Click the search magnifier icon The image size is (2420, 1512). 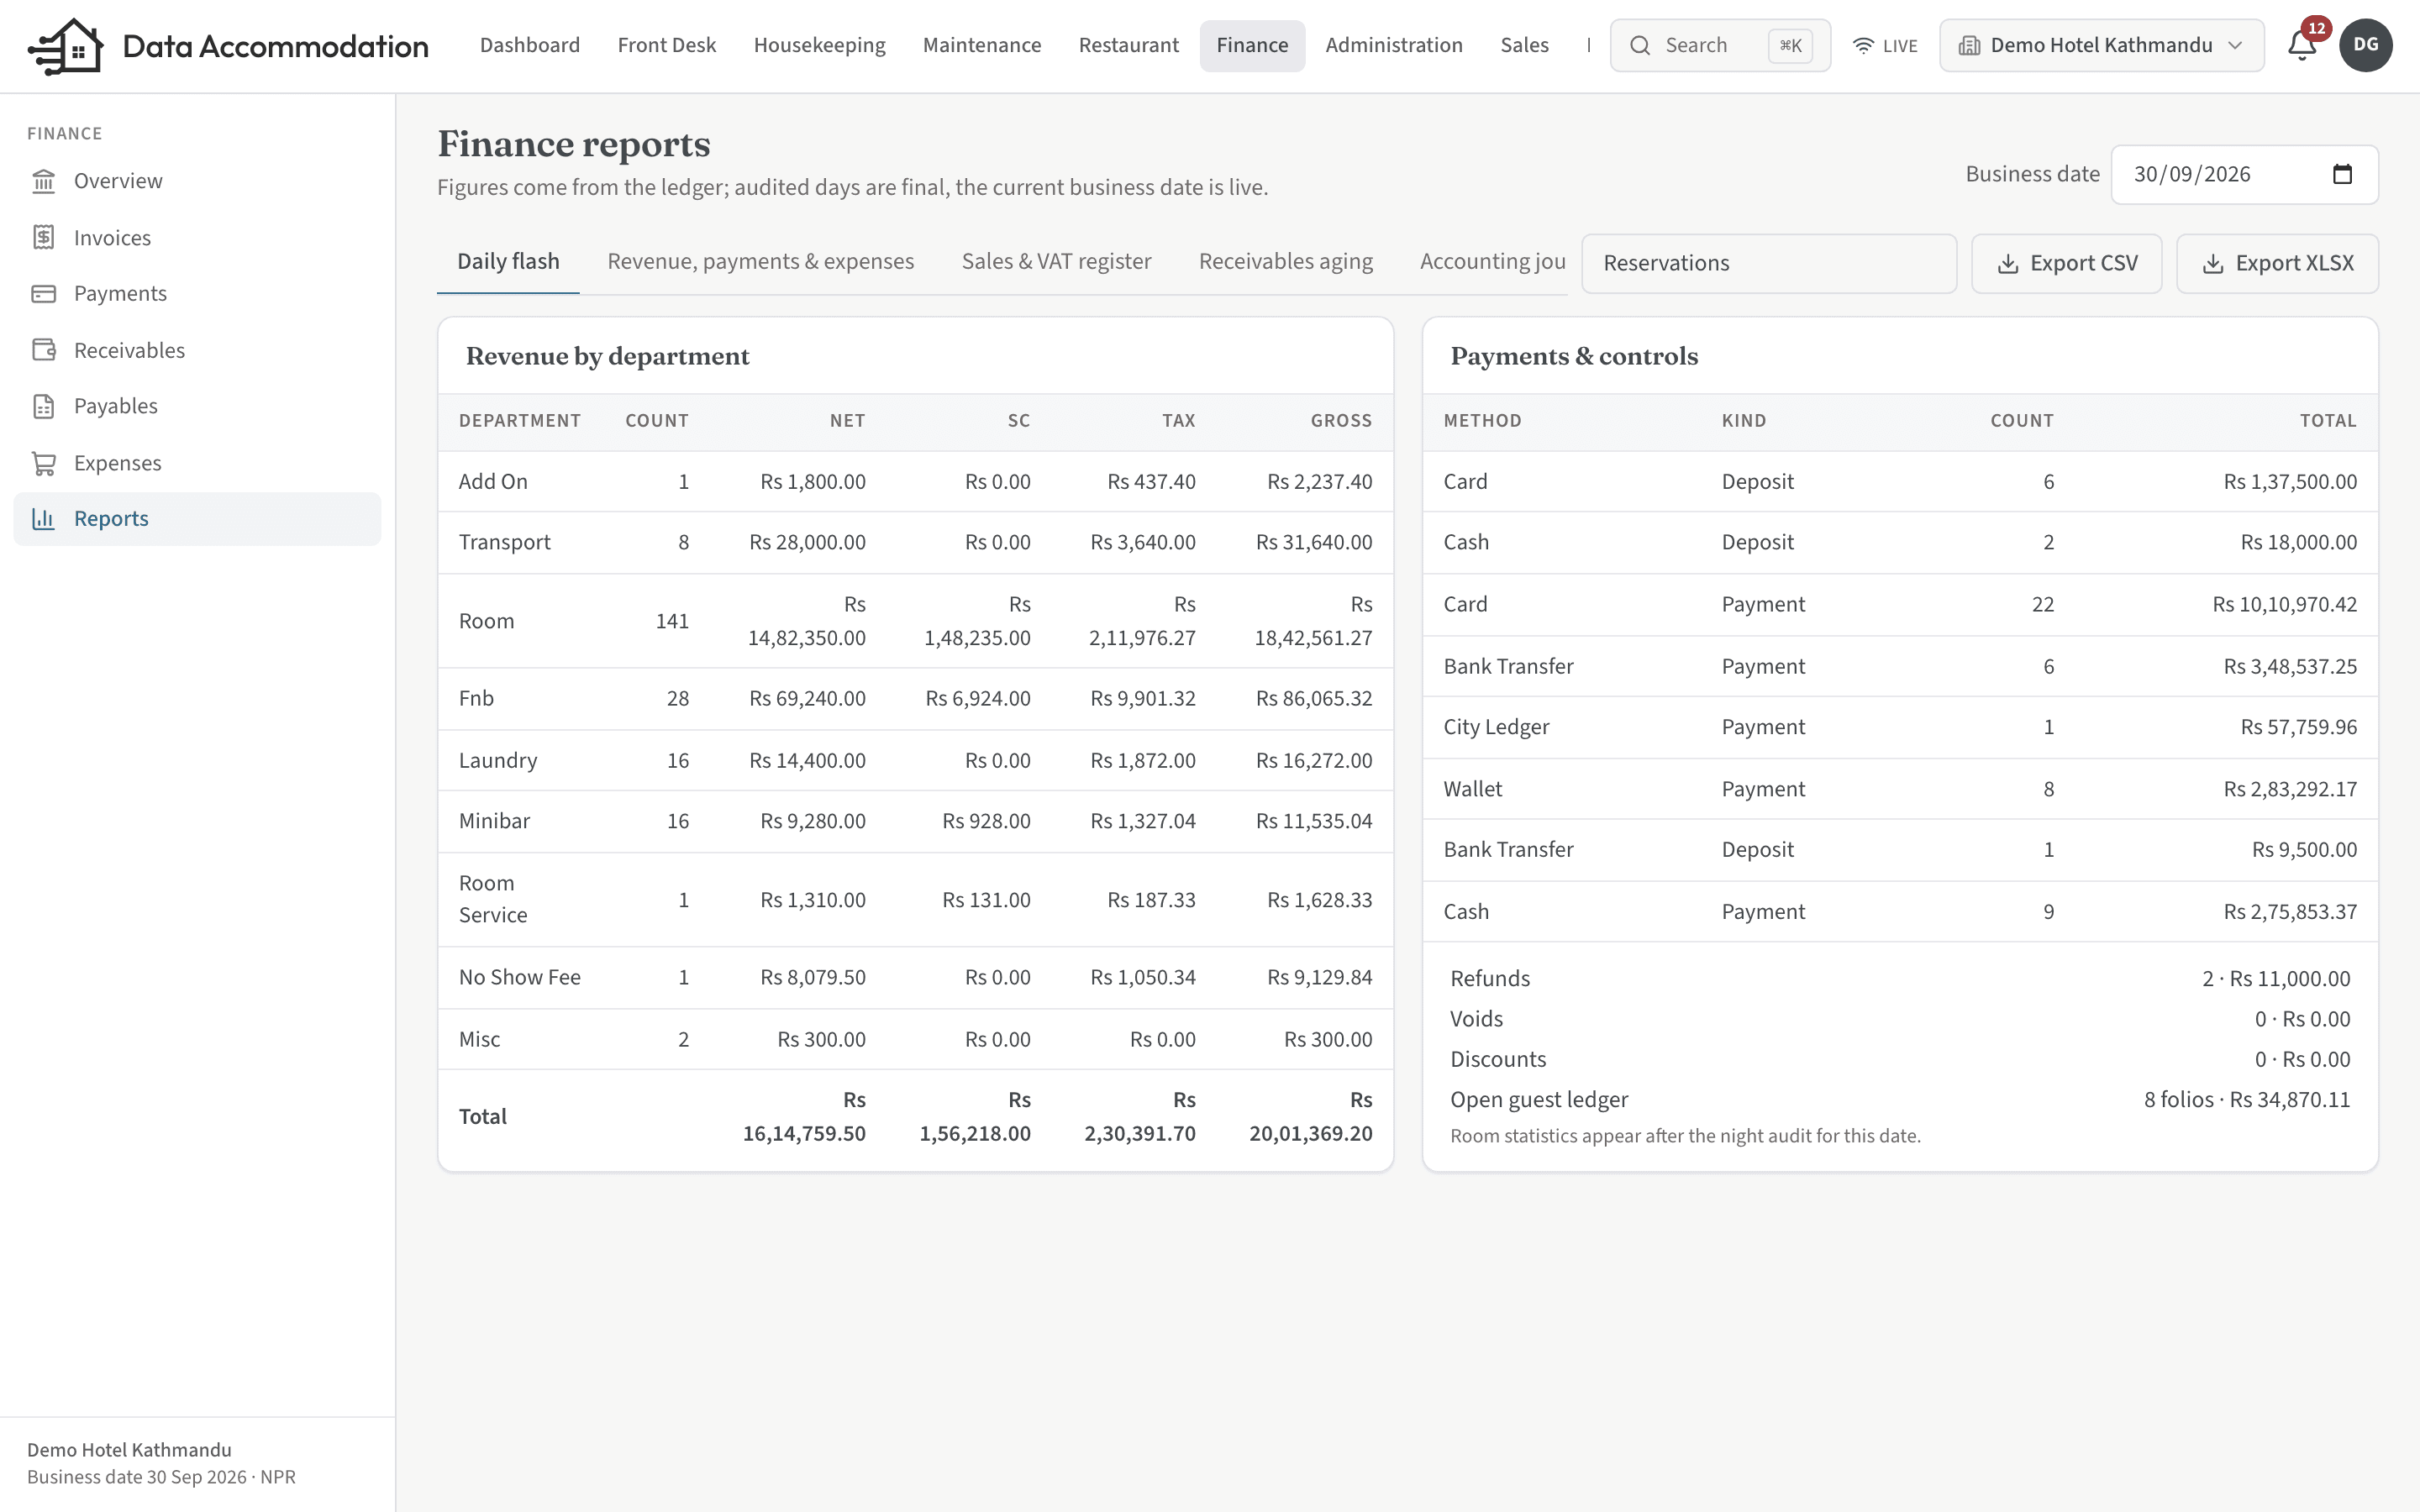point(1640,45)
